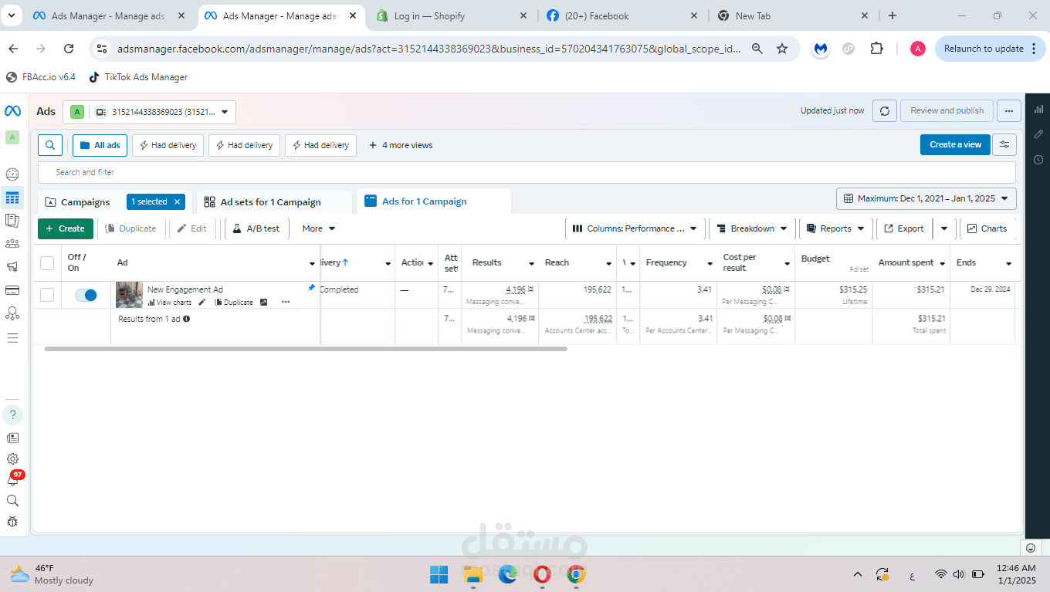Viewport: 1050px width, 592px height.
Task: Click the sidebar search magnifier icon
Action: (x=12, y=501)
